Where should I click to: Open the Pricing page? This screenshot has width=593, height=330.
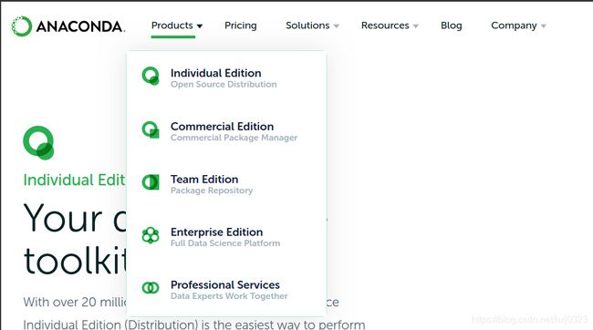241,26
